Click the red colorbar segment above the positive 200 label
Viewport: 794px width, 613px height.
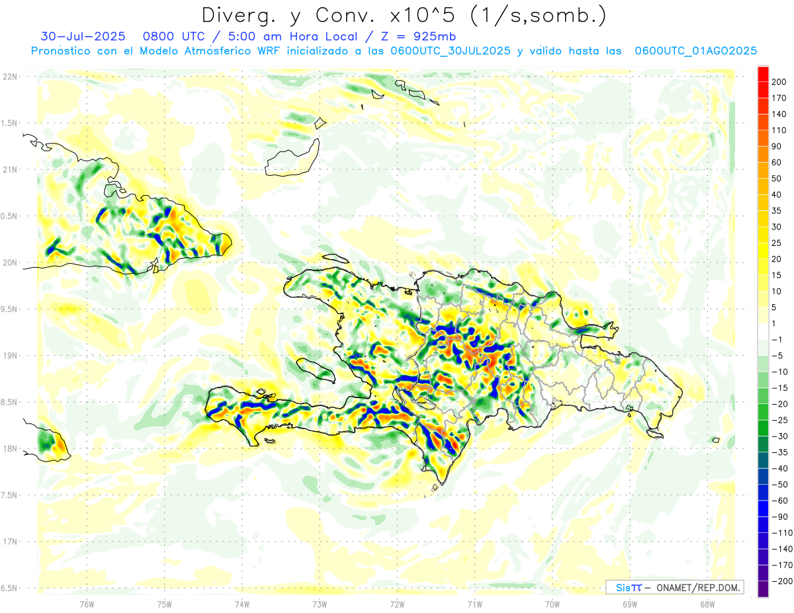click(763, 73)
